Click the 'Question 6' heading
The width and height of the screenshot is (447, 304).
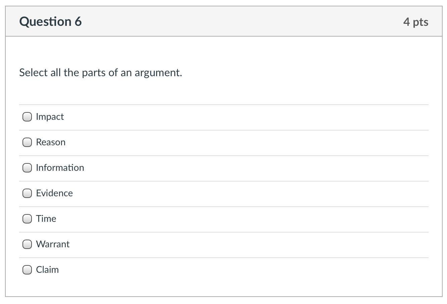pyautogui.click(x=50, y=21)
